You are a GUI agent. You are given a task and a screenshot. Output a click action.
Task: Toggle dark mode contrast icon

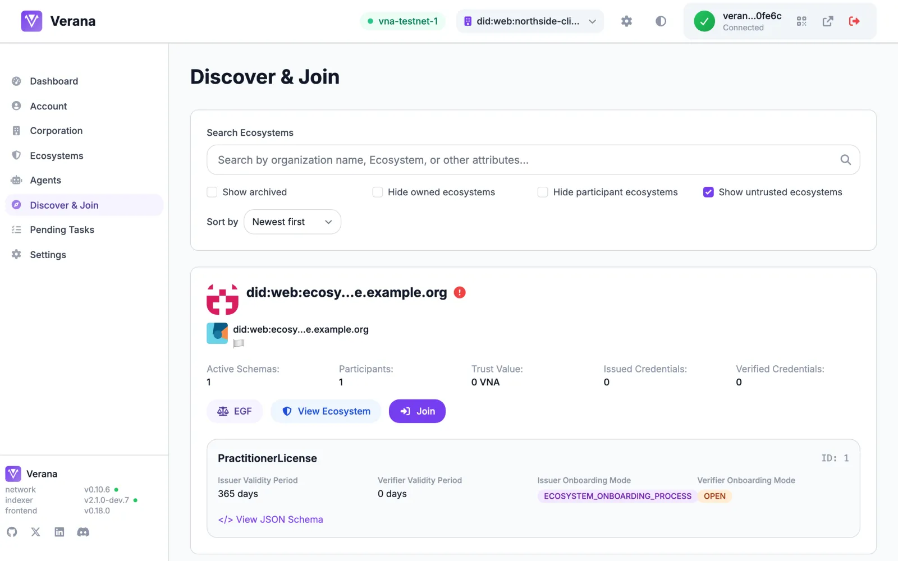[661, 21]
